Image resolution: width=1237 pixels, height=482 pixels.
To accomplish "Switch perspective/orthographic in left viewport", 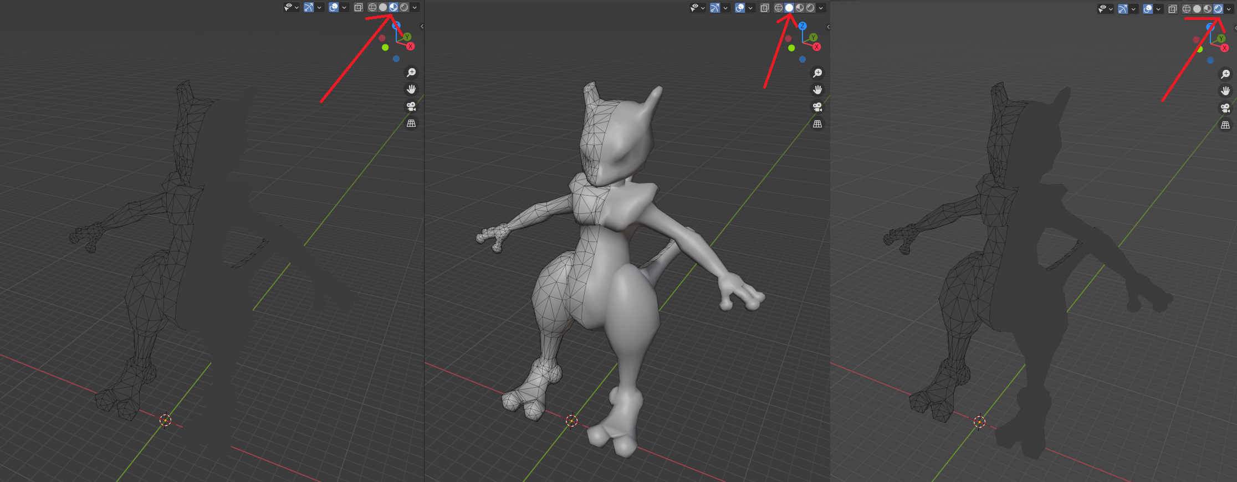I will pyautogui.click(x=411, y=124).
